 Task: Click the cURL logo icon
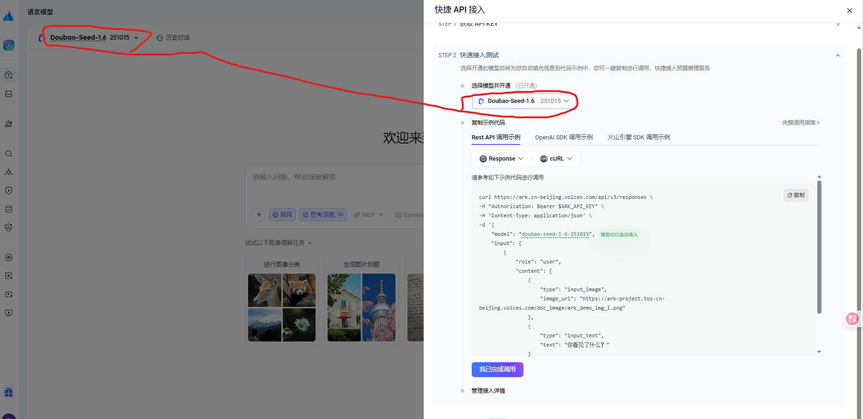(x=544, y=159)
